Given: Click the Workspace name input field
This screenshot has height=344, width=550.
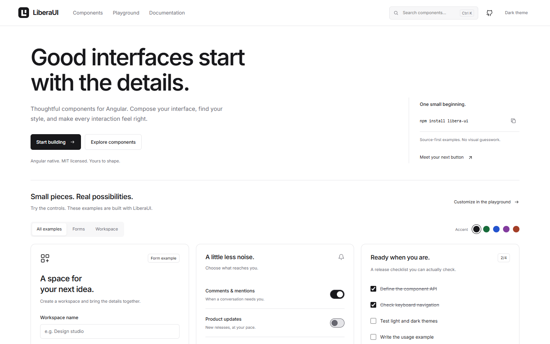Looking at the screenshot, I should point(110,331).
